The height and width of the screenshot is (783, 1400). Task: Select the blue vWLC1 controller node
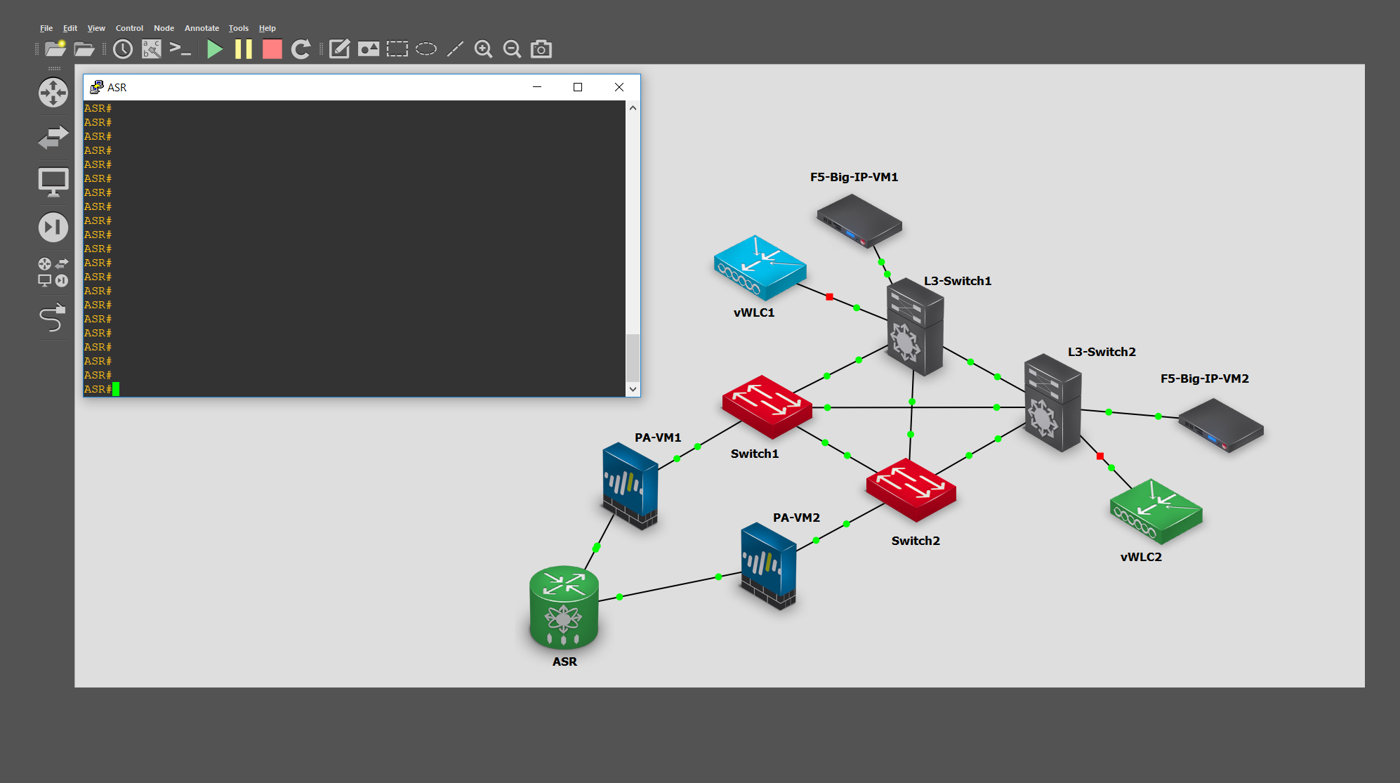[x=760, y=268]
